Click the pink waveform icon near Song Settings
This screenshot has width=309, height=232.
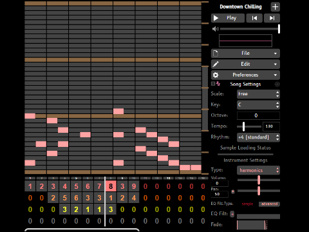[218, 84]
